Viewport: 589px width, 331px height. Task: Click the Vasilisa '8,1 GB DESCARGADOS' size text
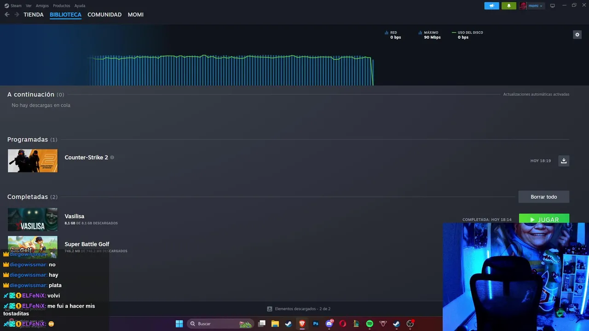click(x=91, y=223)
